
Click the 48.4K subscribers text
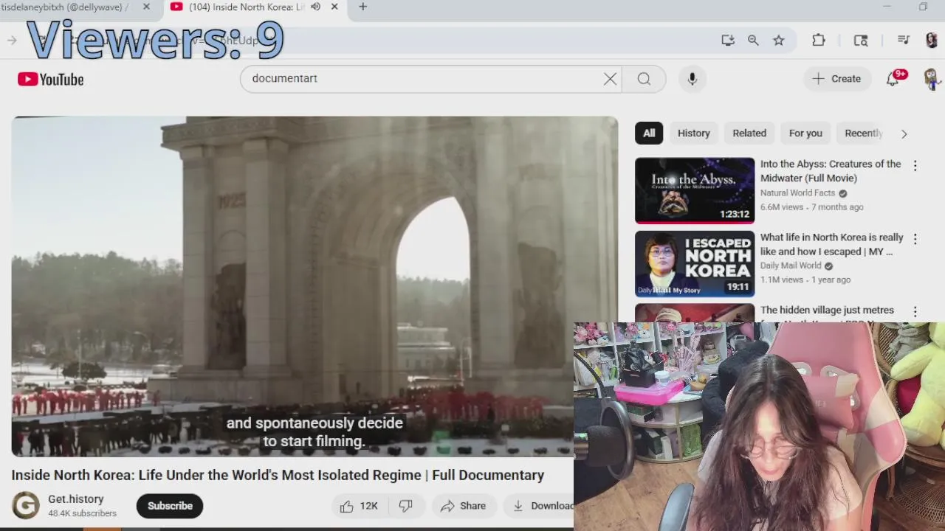pyautogui.click(x=82, y=513)
